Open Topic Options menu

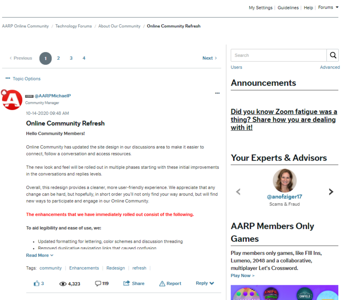click(23, 79)
